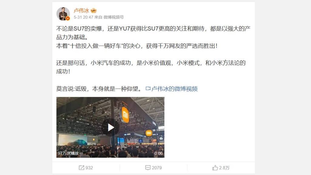
Task: Open 卢伟冰's profile avatar photo
Action: click(x=63, y=14)
